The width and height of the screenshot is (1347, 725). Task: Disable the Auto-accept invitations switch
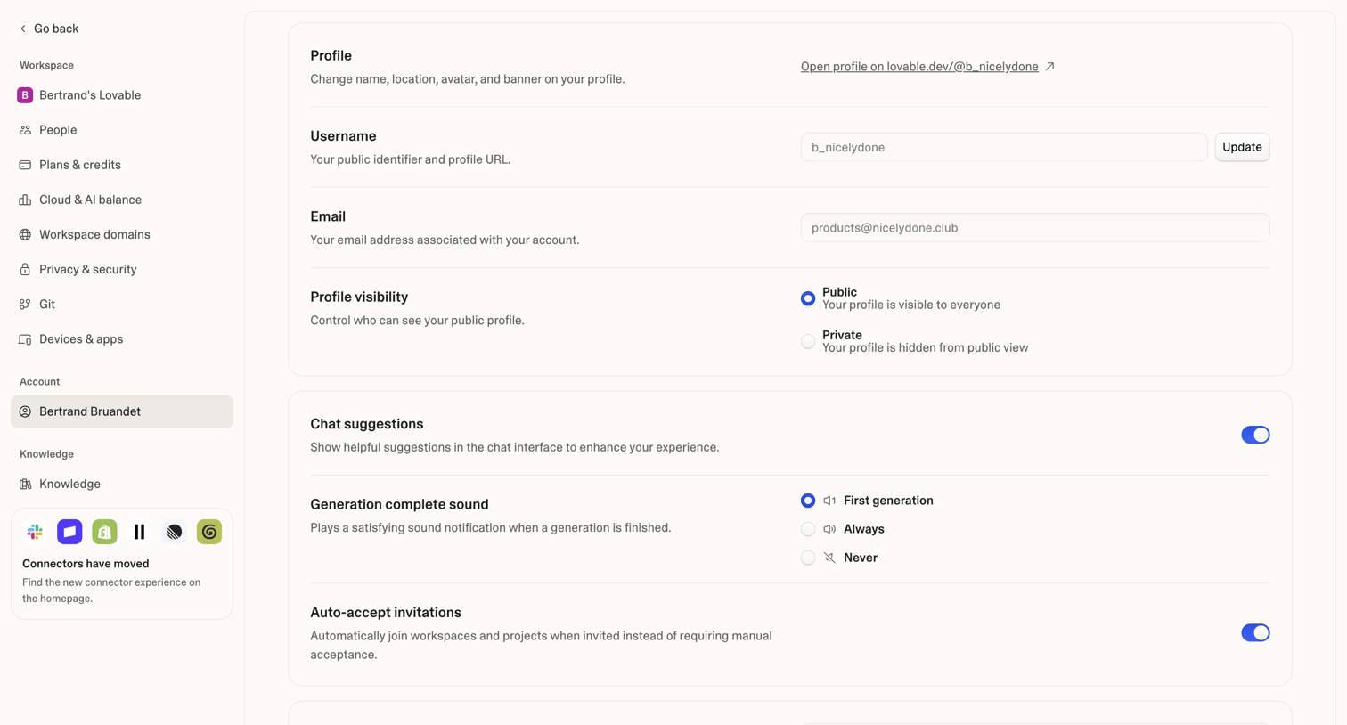coord(1255,632)
